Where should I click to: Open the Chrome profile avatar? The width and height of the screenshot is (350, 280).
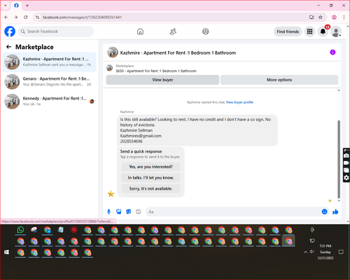point(334,17)
